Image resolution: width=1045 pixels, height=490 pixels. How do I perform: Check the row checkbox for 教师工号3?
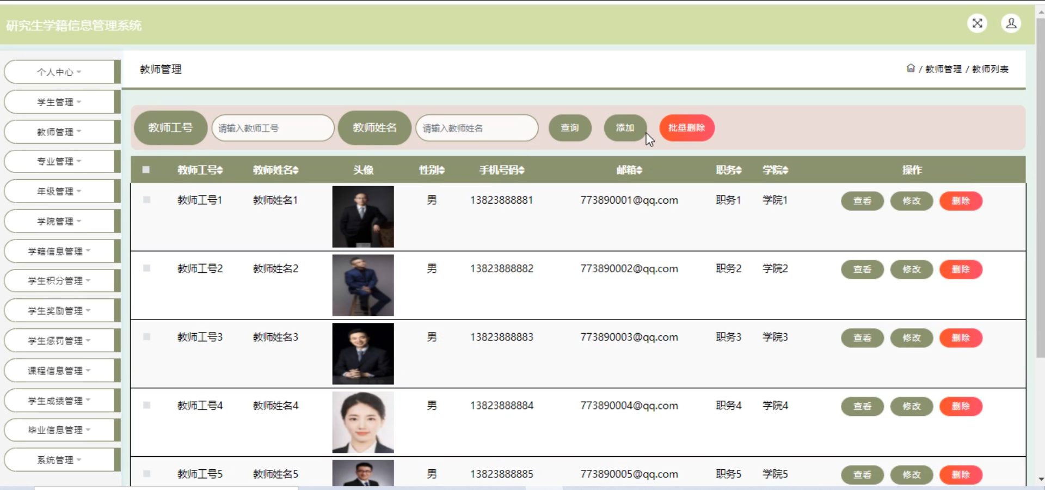tap(146, 337)
